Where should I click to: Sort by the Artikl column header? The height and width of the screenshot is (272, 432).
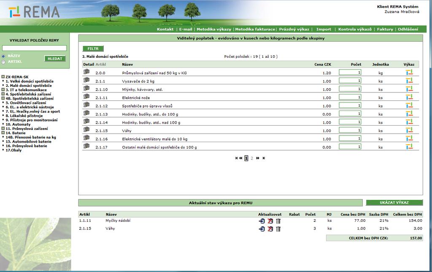pyautogui.click(x=101, y=65)
